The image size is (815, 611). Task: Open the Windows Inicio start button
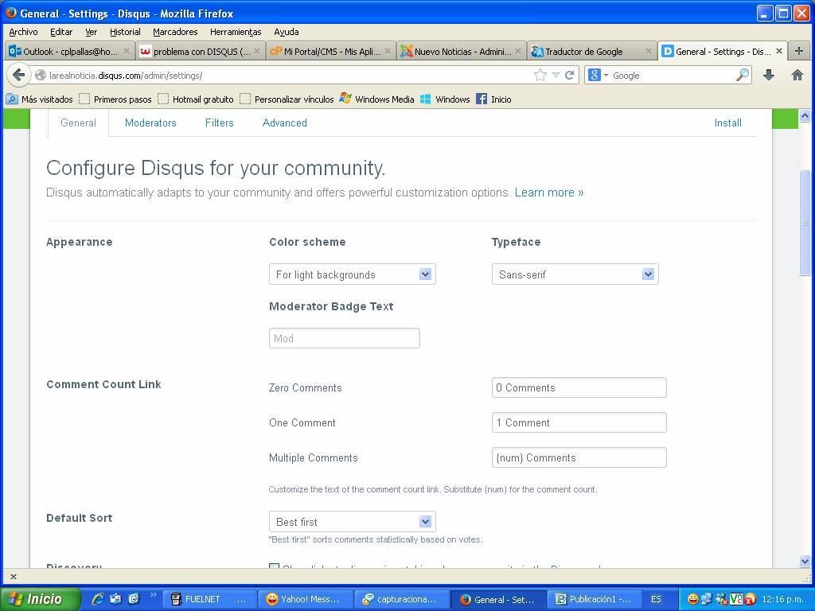coord(41,599)
